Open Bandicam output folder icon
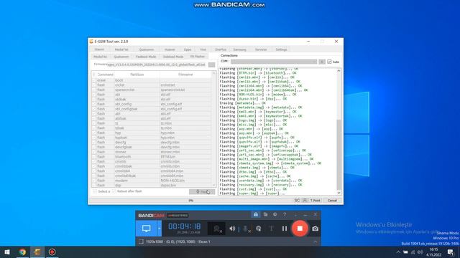Screen dimensions: 460x258 [265, 215]
